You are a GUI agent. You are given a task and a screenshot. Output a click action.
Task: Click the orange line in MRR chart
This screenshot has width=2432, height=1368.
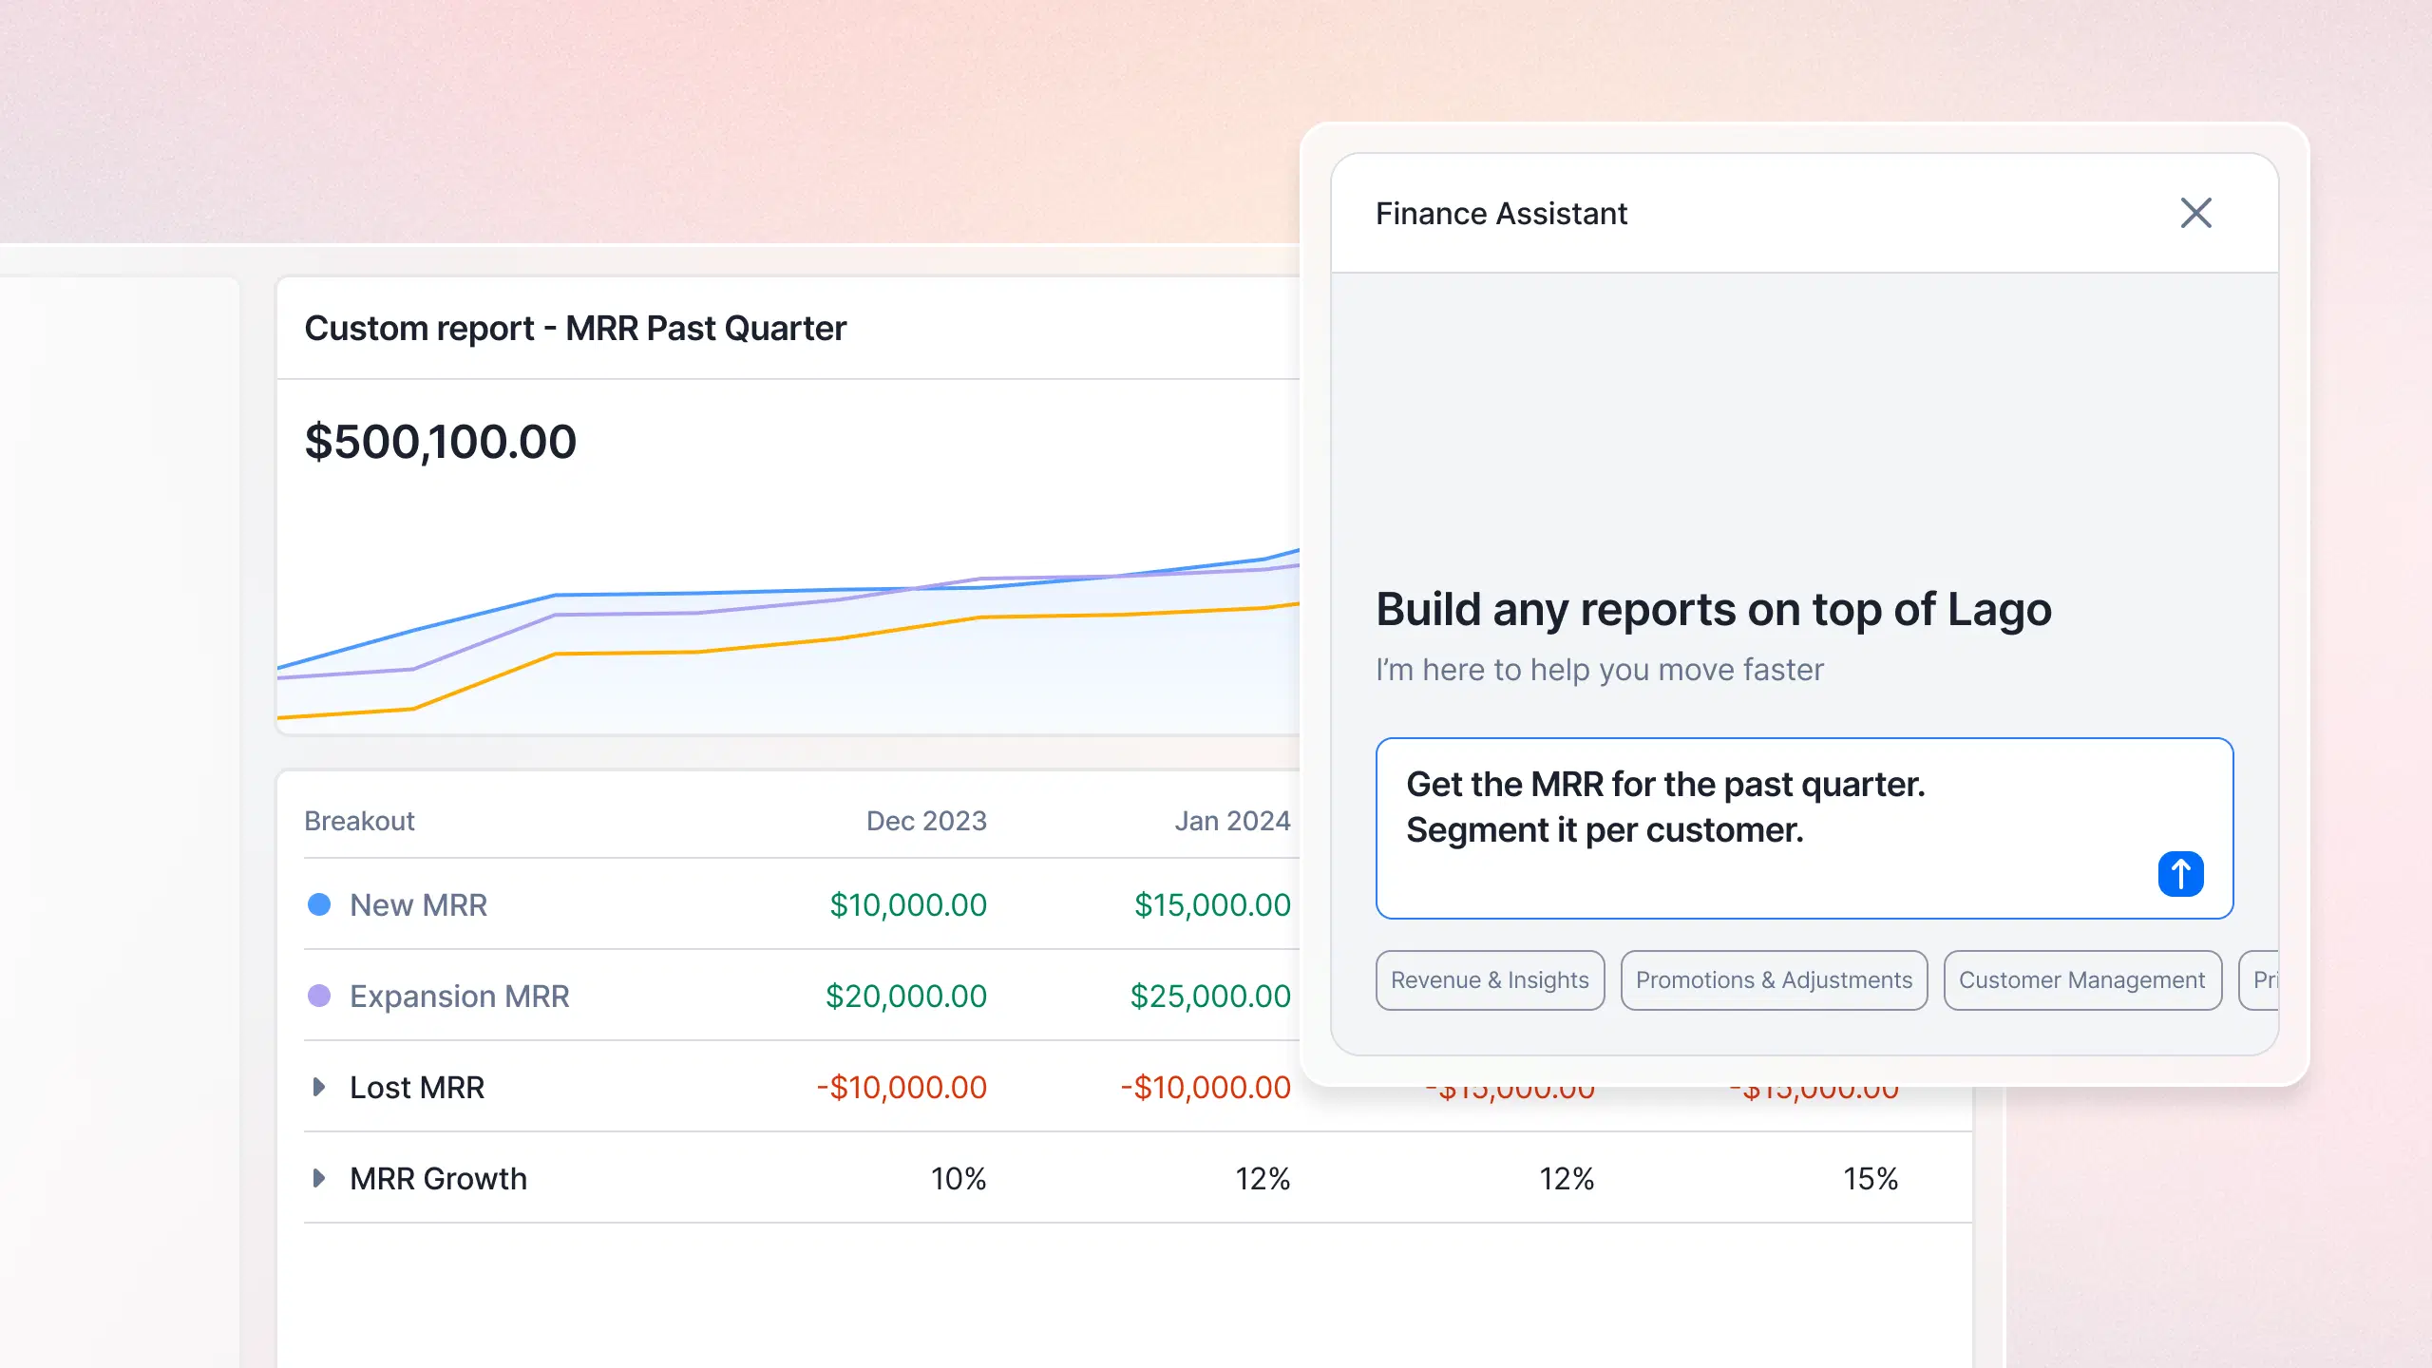coord(627,653)
